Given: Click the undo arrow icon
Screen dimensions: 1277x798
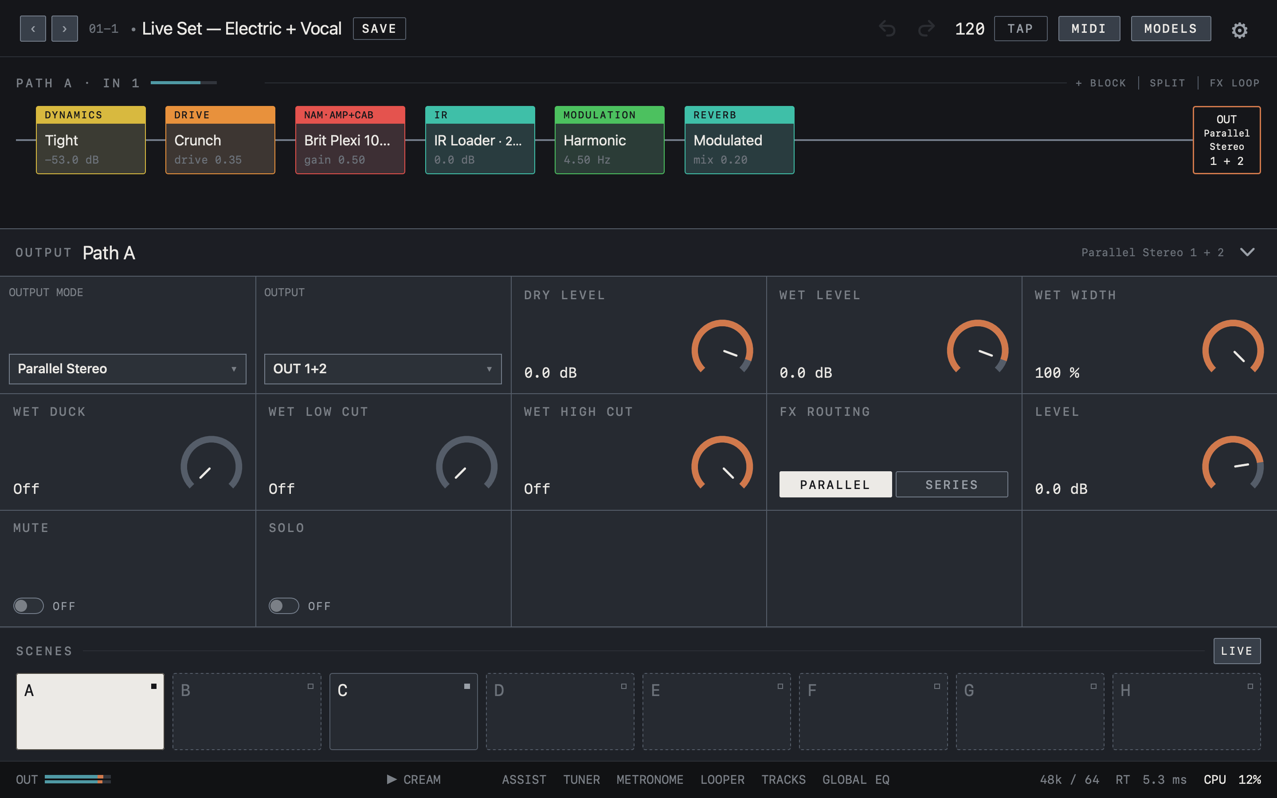Looking at the screenshot, I should (887, 28).
